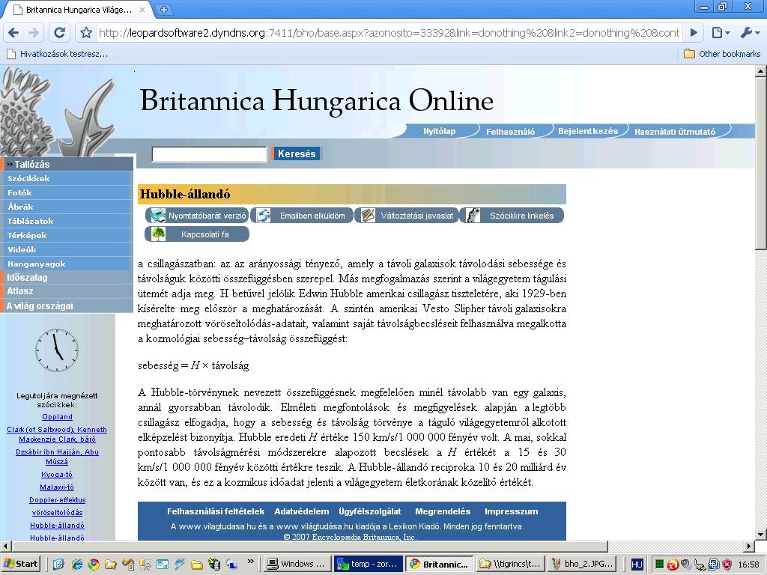Click Szócikkre linkelés button
This screenshot has width=767, height=575.
pyautogui.click(x=512, y=215)
